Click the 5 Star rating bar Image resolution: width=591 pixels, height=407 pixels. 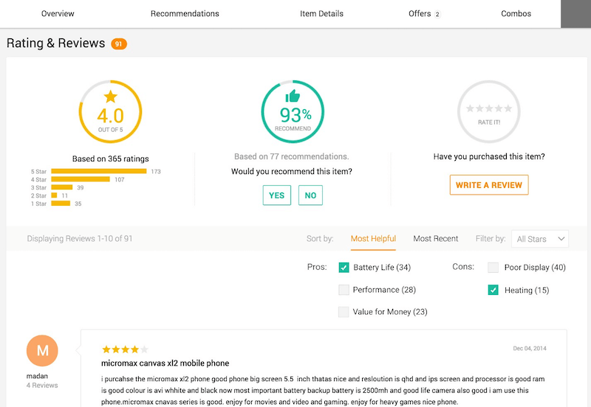point(99,171)
